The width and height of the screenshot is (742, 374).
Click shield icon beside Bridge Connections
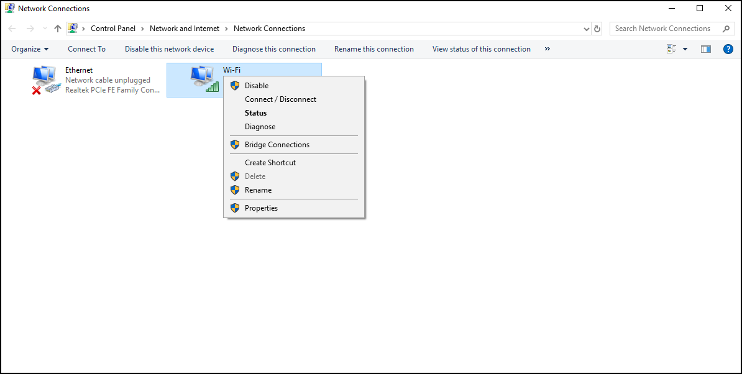pyautogui.click(x=235, y=145)
